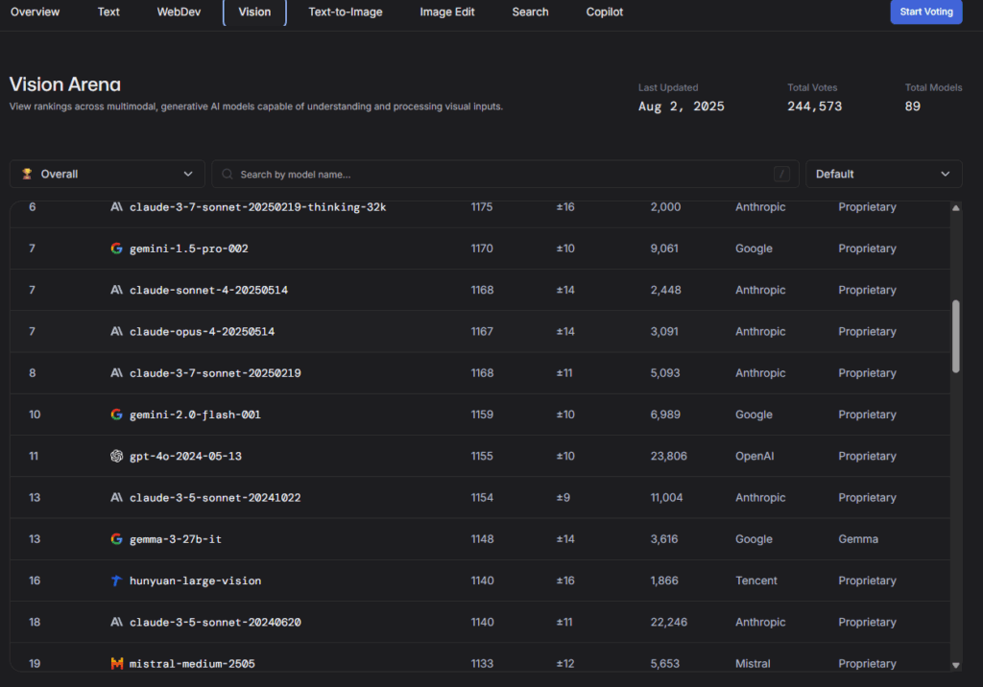Click the claude-3-5-sonnet-20241022 model name

click(x=215, y=497)
